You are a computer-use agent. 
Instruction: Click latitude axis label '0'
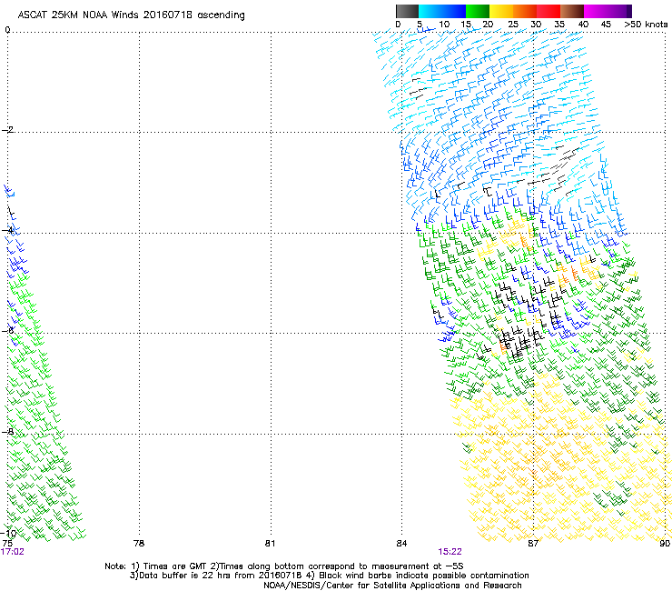7,30
